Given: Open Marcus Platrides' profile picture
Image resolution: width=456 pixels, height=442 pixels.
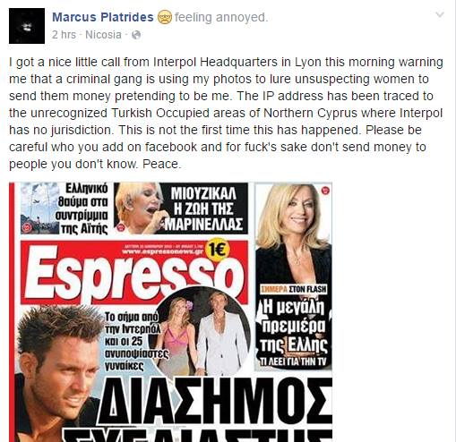Looking at the screenshot, I should [x=27, y=26].
